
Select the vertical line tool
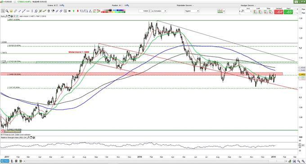[x=32, y=11]
